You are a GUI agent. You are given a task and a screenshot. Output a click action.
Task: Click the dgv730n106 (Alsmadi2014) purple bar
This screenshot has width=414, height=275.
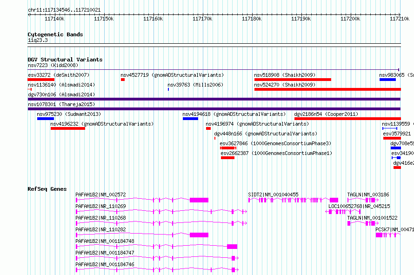pos(214,99)
